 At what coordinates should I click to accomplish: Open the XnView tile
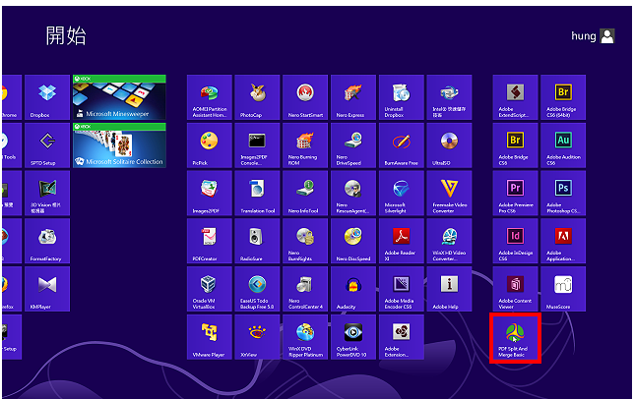(257, 337)
